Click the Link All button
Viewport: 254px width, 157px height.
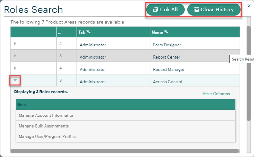(x=166, y=10)
